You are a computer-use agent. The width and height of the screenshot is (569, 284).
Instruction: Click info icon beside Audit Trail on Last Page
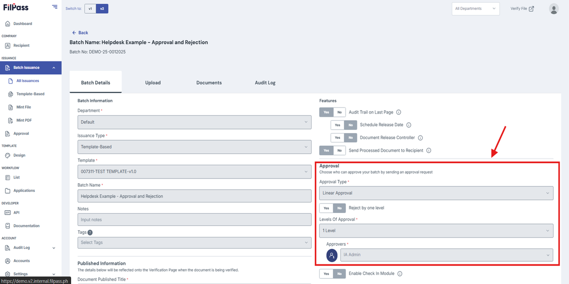click(x=398, y=112)
